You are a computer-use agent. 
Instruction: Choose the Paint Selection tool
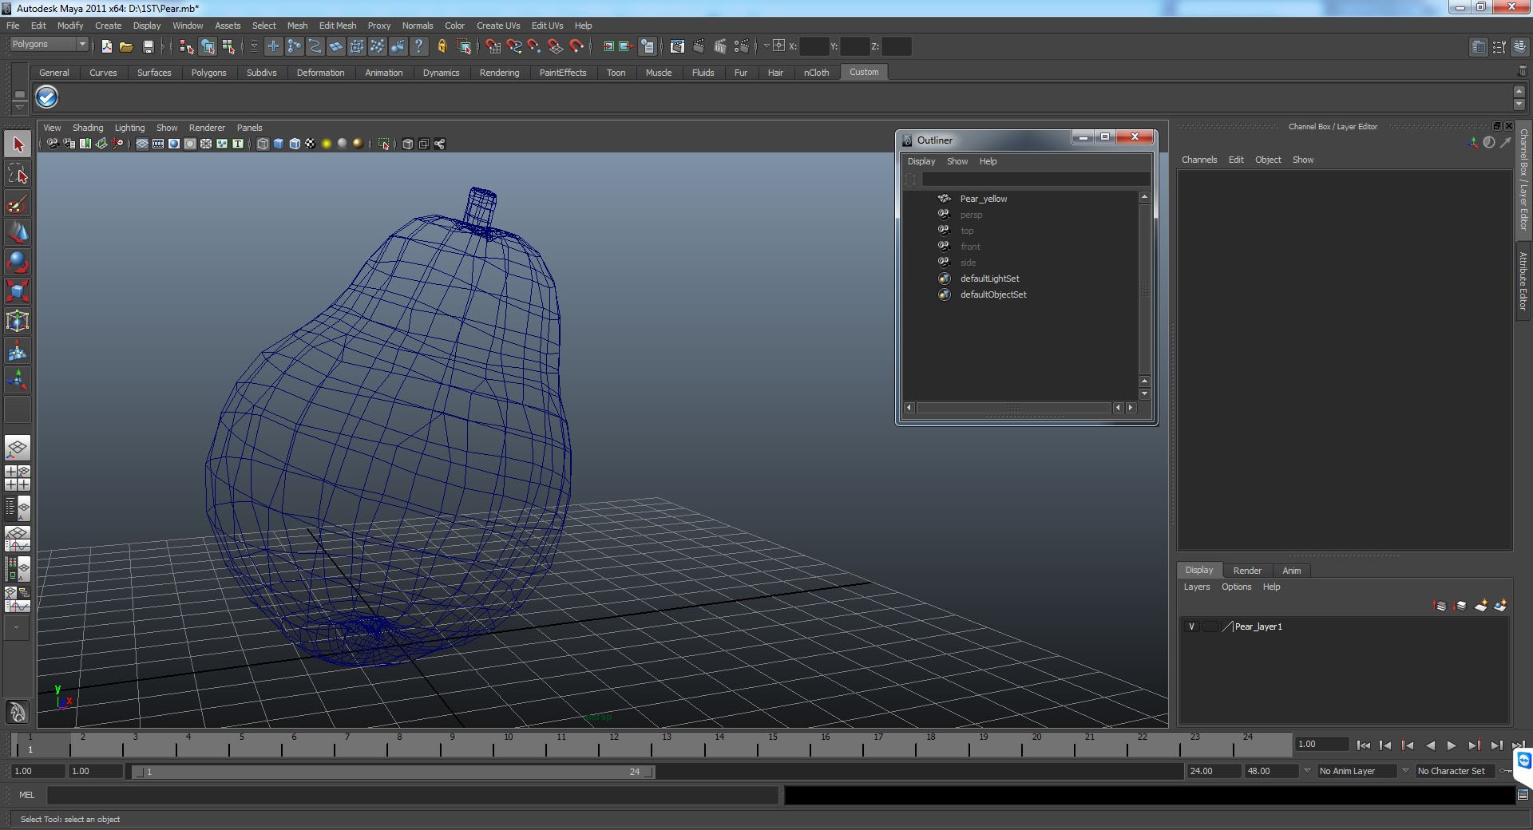[18, 204]
